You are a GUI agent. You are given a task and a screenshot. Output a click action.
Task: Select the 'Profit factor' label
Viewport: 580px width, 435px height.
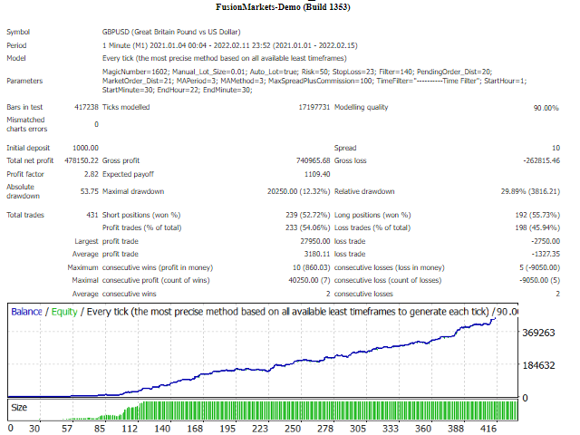25,174
